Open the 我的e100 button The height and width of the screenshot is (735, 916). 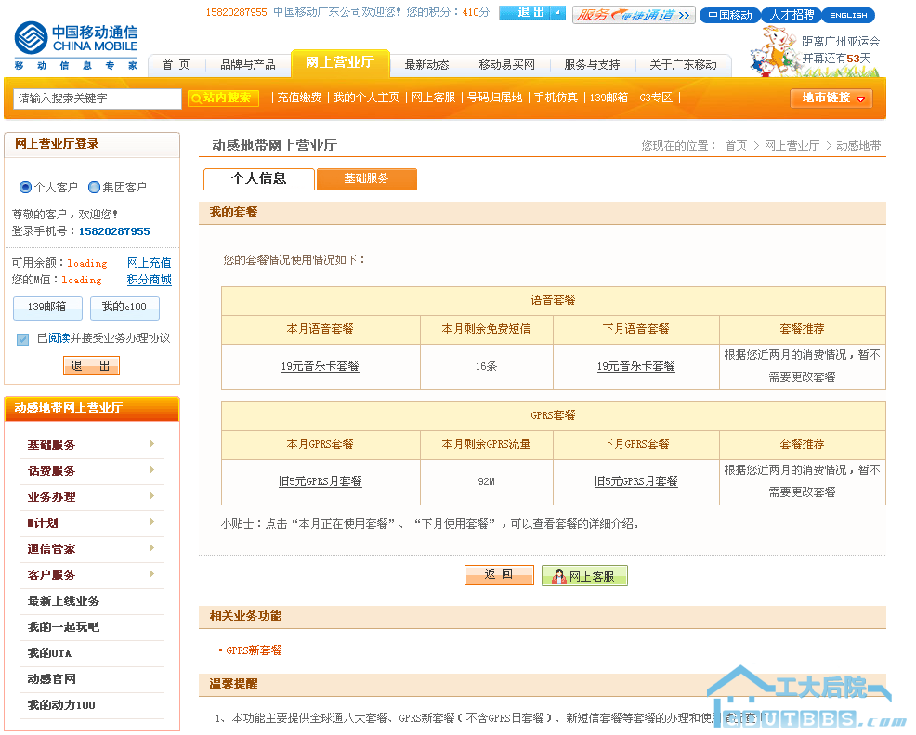(124, 308)
